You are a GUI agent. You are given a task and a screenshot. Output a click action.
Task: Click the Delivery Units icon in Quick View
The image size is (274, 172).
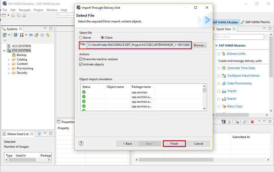224,54
